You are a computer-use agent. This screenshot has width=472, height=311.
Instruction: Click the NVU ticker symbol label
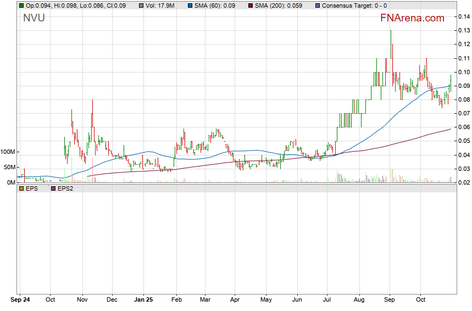tap(34, 18)
